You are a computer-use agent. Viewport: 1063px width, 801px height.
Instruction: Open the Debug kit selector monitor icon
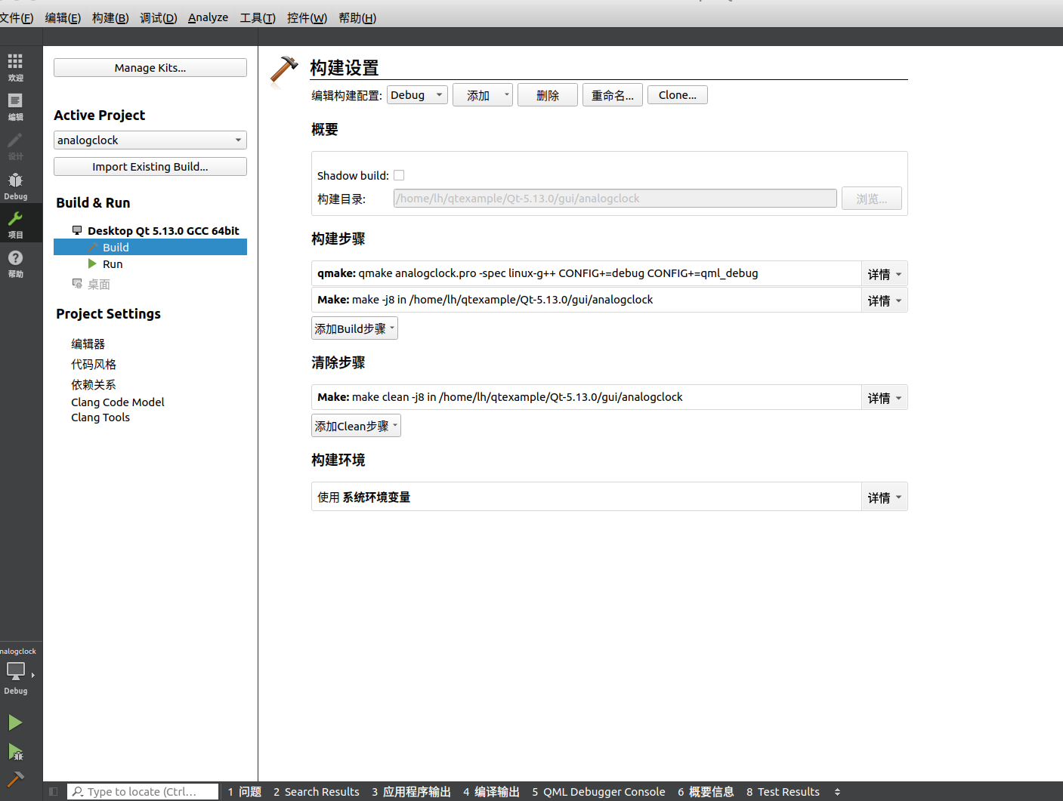[15, 670]
